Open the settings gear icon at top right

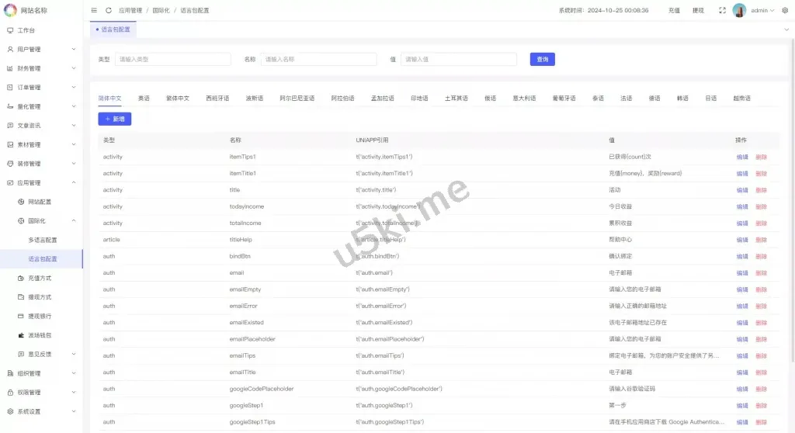click(x=784, y=10)
